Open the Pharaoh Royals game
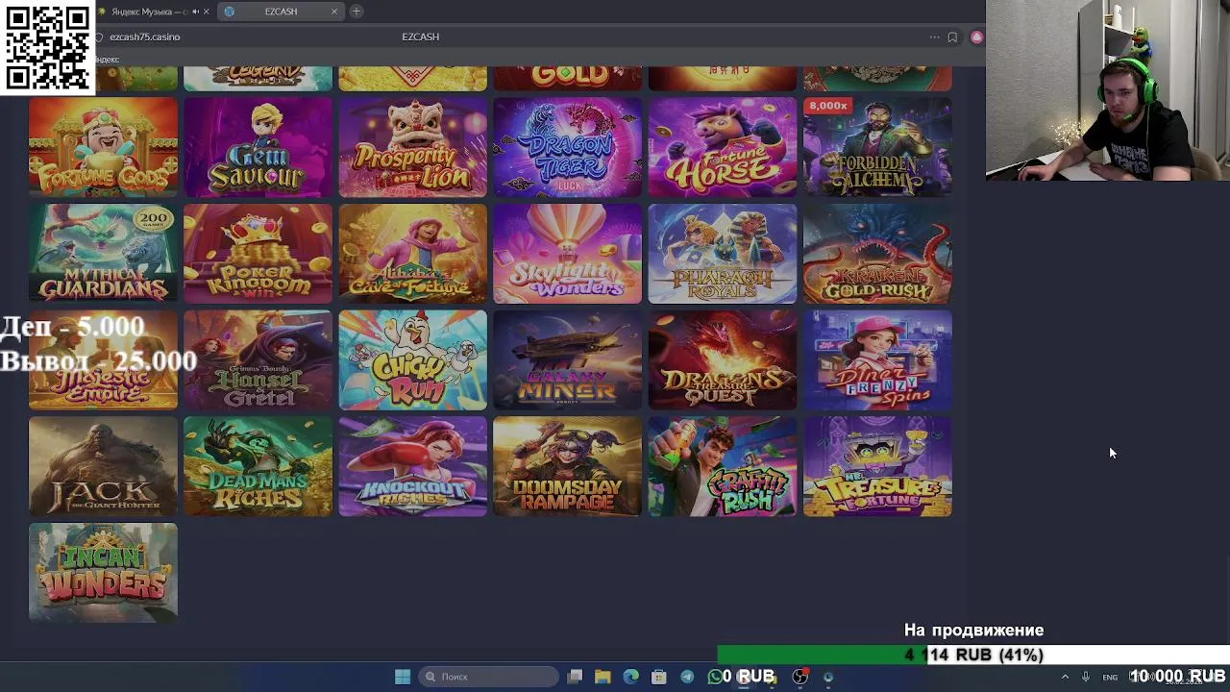Viewport: 1230px width, 692px height. (x=722, y=254)
